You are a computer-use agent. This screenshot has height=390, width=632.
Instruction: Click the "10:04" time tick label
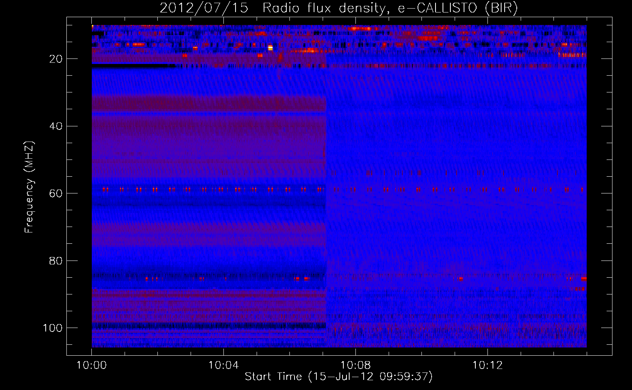click(x=223, y=365)
